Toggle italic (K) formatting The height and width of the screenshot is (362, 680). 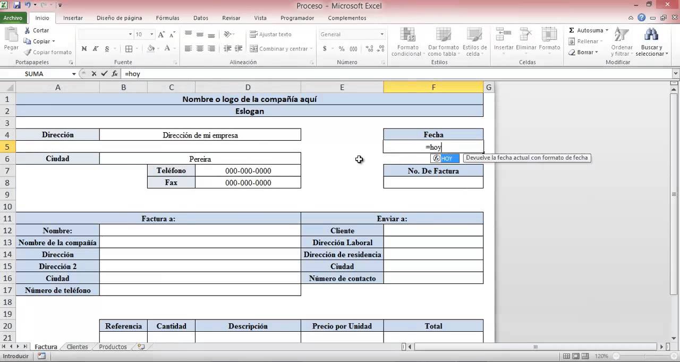(x=96, y=49)
